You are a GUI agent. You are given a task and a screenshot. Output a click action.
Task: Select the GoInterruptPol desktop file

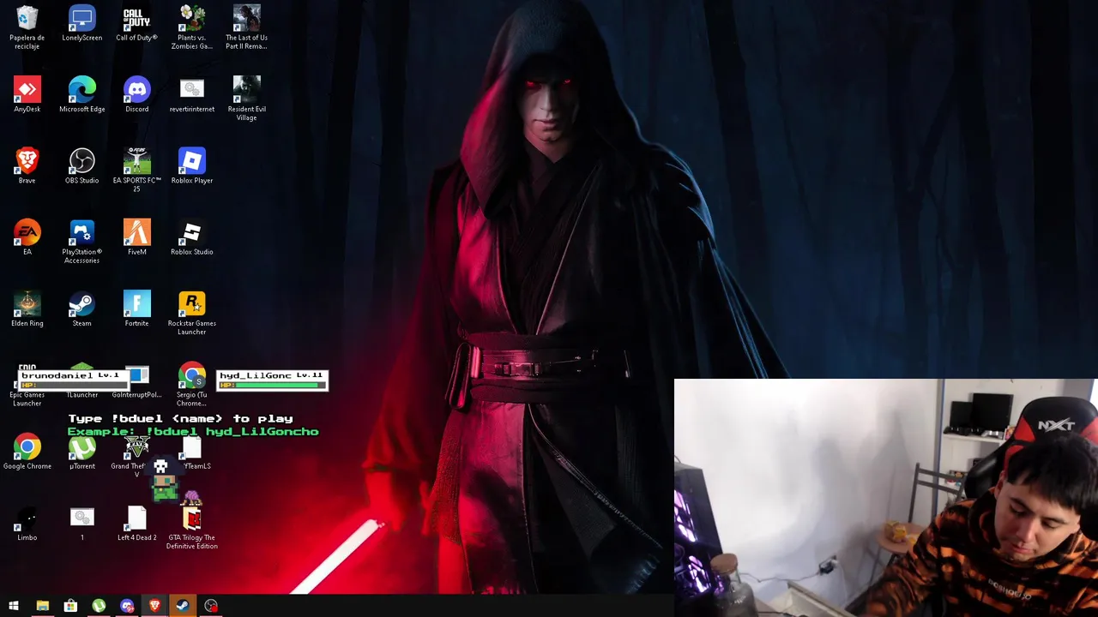coord(136,380)
